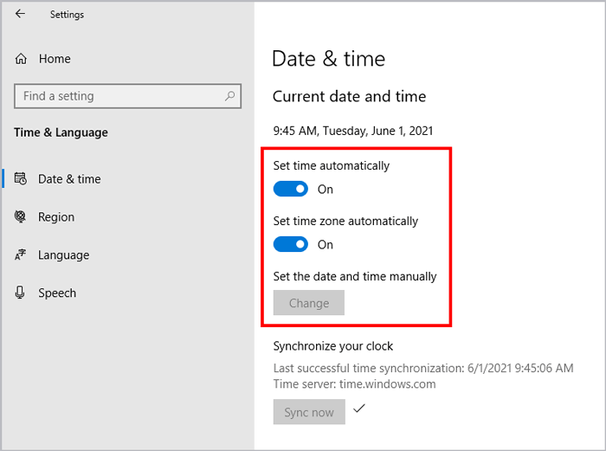
Task: Select Speech in the sidebar
Action: [57, 293]
